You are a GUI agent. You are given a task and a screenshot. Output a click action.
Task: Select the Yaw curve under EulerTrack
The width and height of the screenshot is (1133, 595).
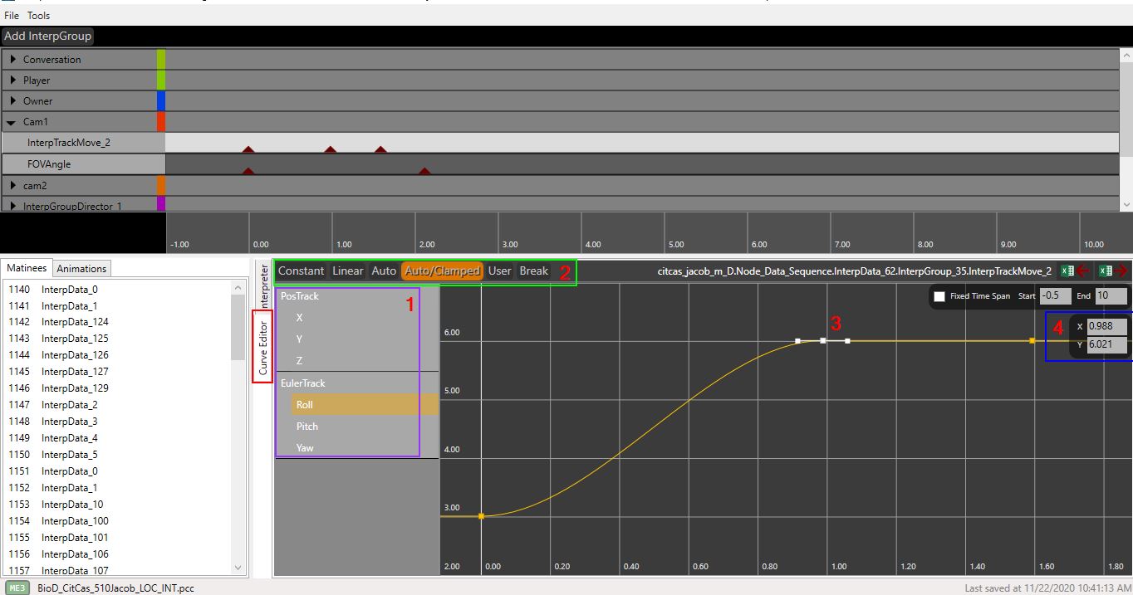pyautogui.click(x=306, y=448)
